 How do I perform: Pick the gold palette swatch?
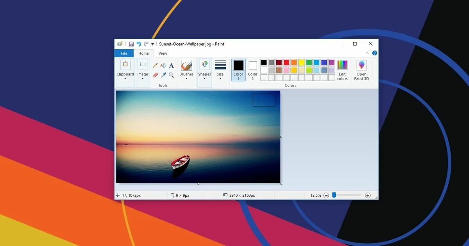(294, 70)
